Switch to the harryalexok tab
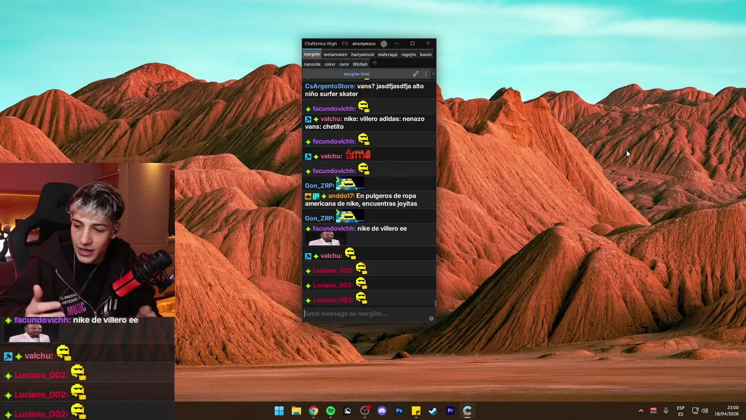Viewport: 746px width, 420px height. (363, 54)
